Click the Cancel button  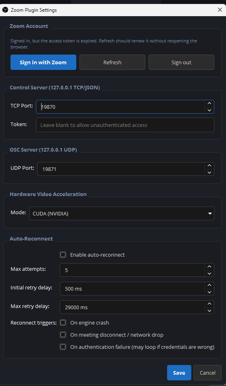(207, 373)
